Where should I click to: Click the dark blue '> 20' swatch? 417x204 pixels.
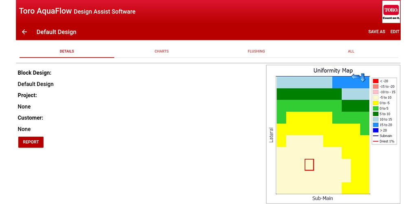[375, 130]
